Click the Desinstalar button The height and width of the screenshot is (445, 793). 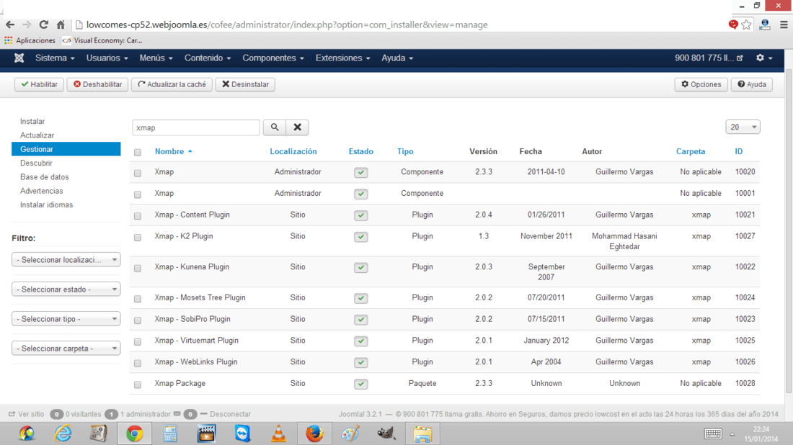tap(245, 84)
